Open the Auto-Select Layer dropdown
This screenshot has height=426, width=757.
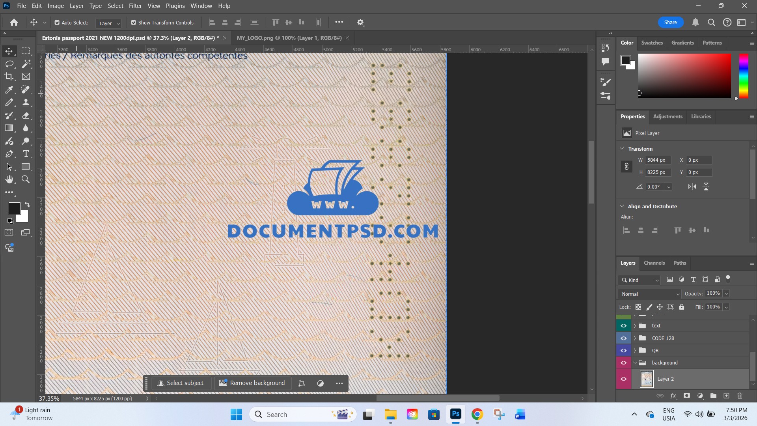(109, 23)
